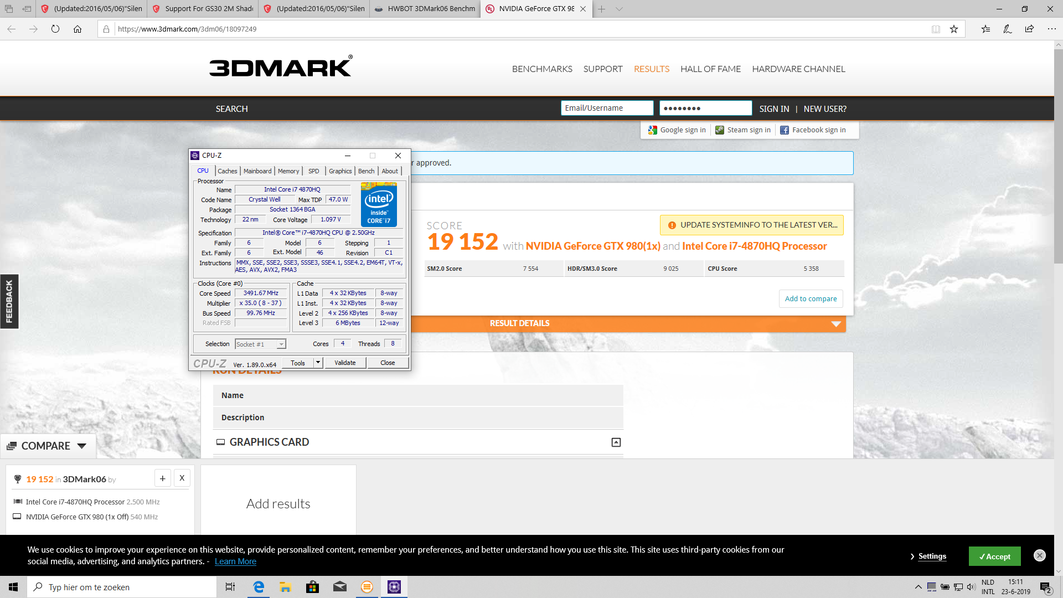The width and height of the screenshot is (1063, 598).
Task: Open Tools dropdown arrow in CPU-Z
Action: pyautogui.click(x=318, y=363)
